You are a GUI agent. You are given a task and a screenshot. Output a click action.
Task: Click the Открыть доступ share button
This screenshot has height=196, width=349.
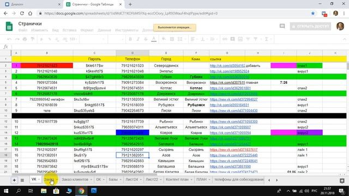(x=310, y=27)
